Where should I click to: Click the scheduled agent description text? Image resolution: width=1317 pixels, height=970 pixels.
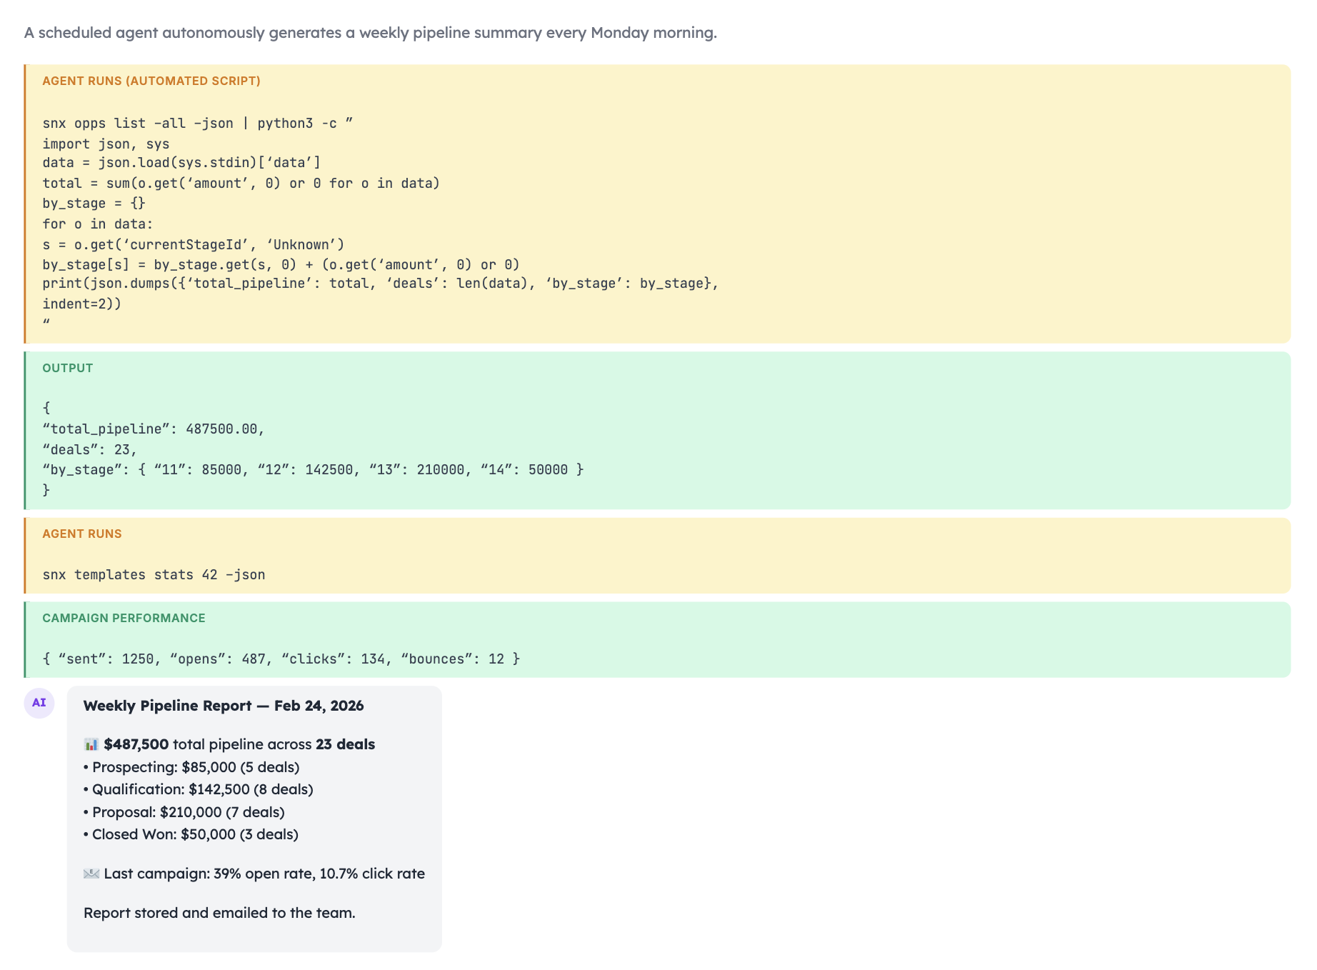click(x=370, y=33)
